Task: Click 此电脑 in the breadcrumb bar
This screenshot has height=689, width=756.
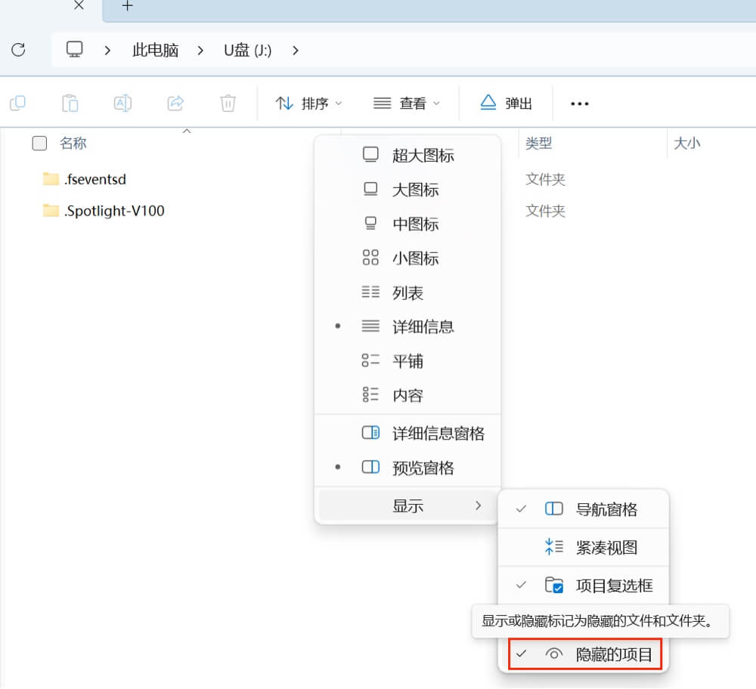Action: pos(154,50)
